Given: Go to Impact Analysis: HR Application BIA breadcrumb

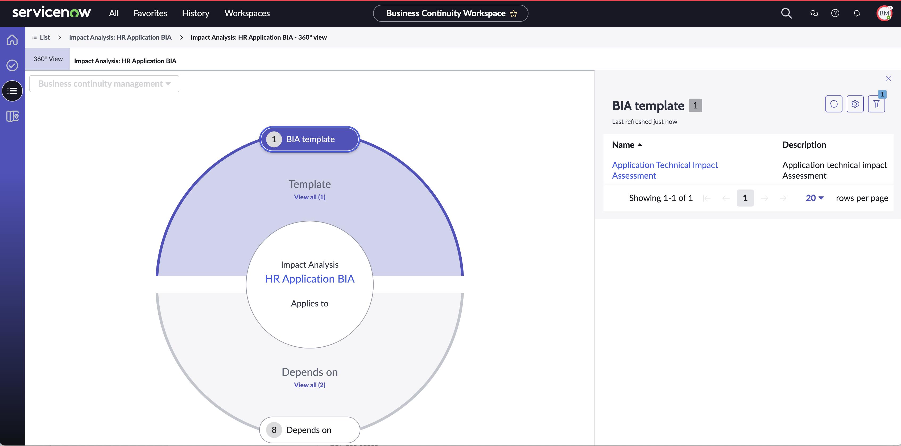Looking at the screenshot, I should (x=120, y=37).
